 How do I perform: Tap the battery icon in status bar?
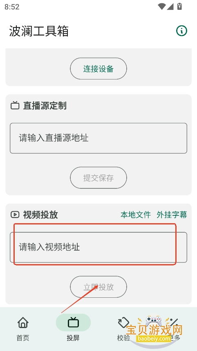click(179, 7)
